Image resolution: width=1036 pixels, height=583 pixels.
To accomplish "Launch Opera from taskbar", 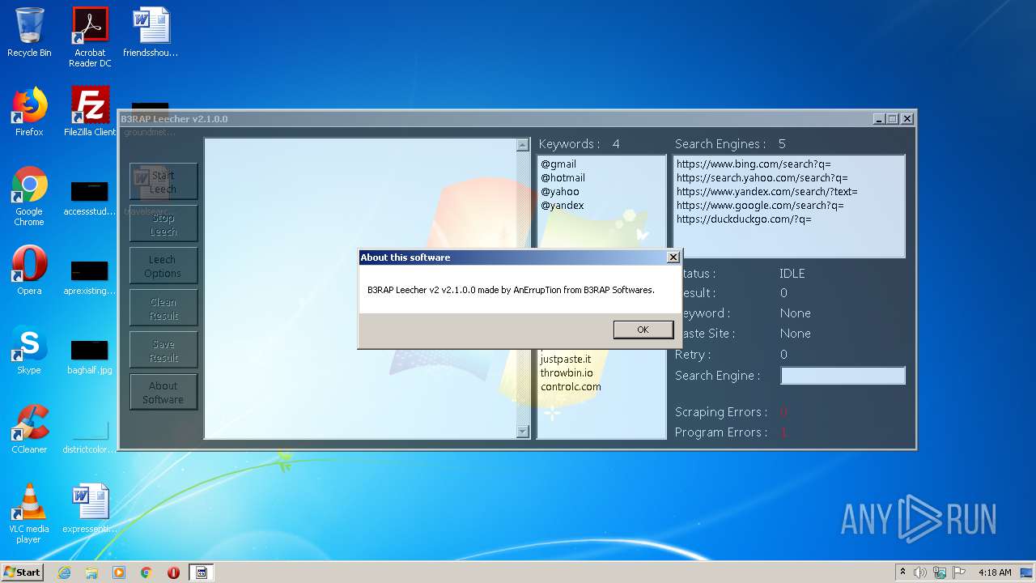I will click(173, 572).
